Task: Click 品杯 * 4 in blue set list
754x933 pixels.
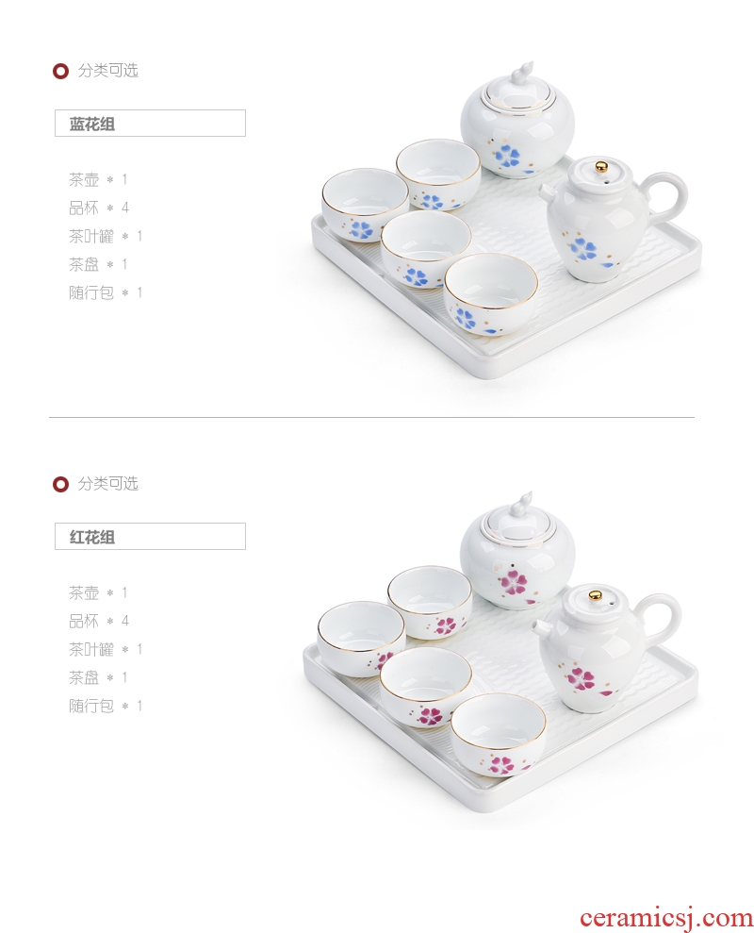Action: (x=99, y=208)
